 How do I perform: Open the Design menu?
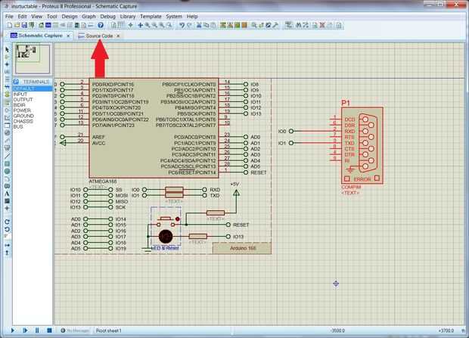click(70, 17)
